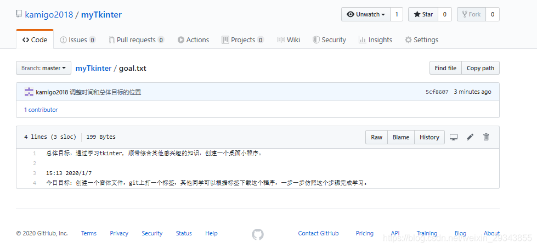Open the Projects tab

pos(243,40)
